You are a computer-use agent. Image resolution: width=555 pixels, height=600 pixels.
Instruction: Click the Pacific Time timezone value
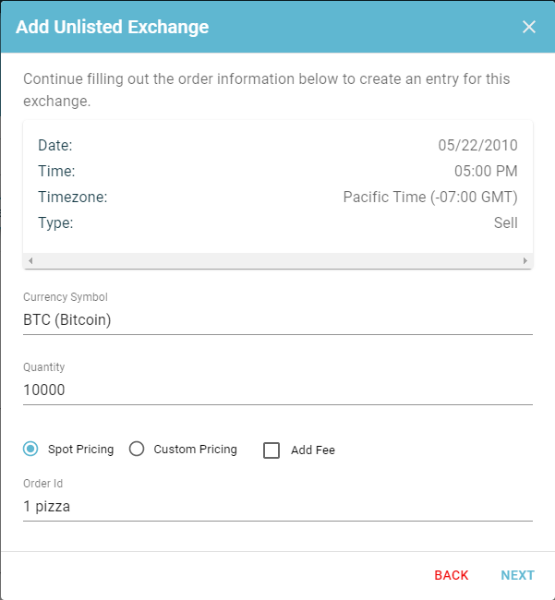[430, 197]
